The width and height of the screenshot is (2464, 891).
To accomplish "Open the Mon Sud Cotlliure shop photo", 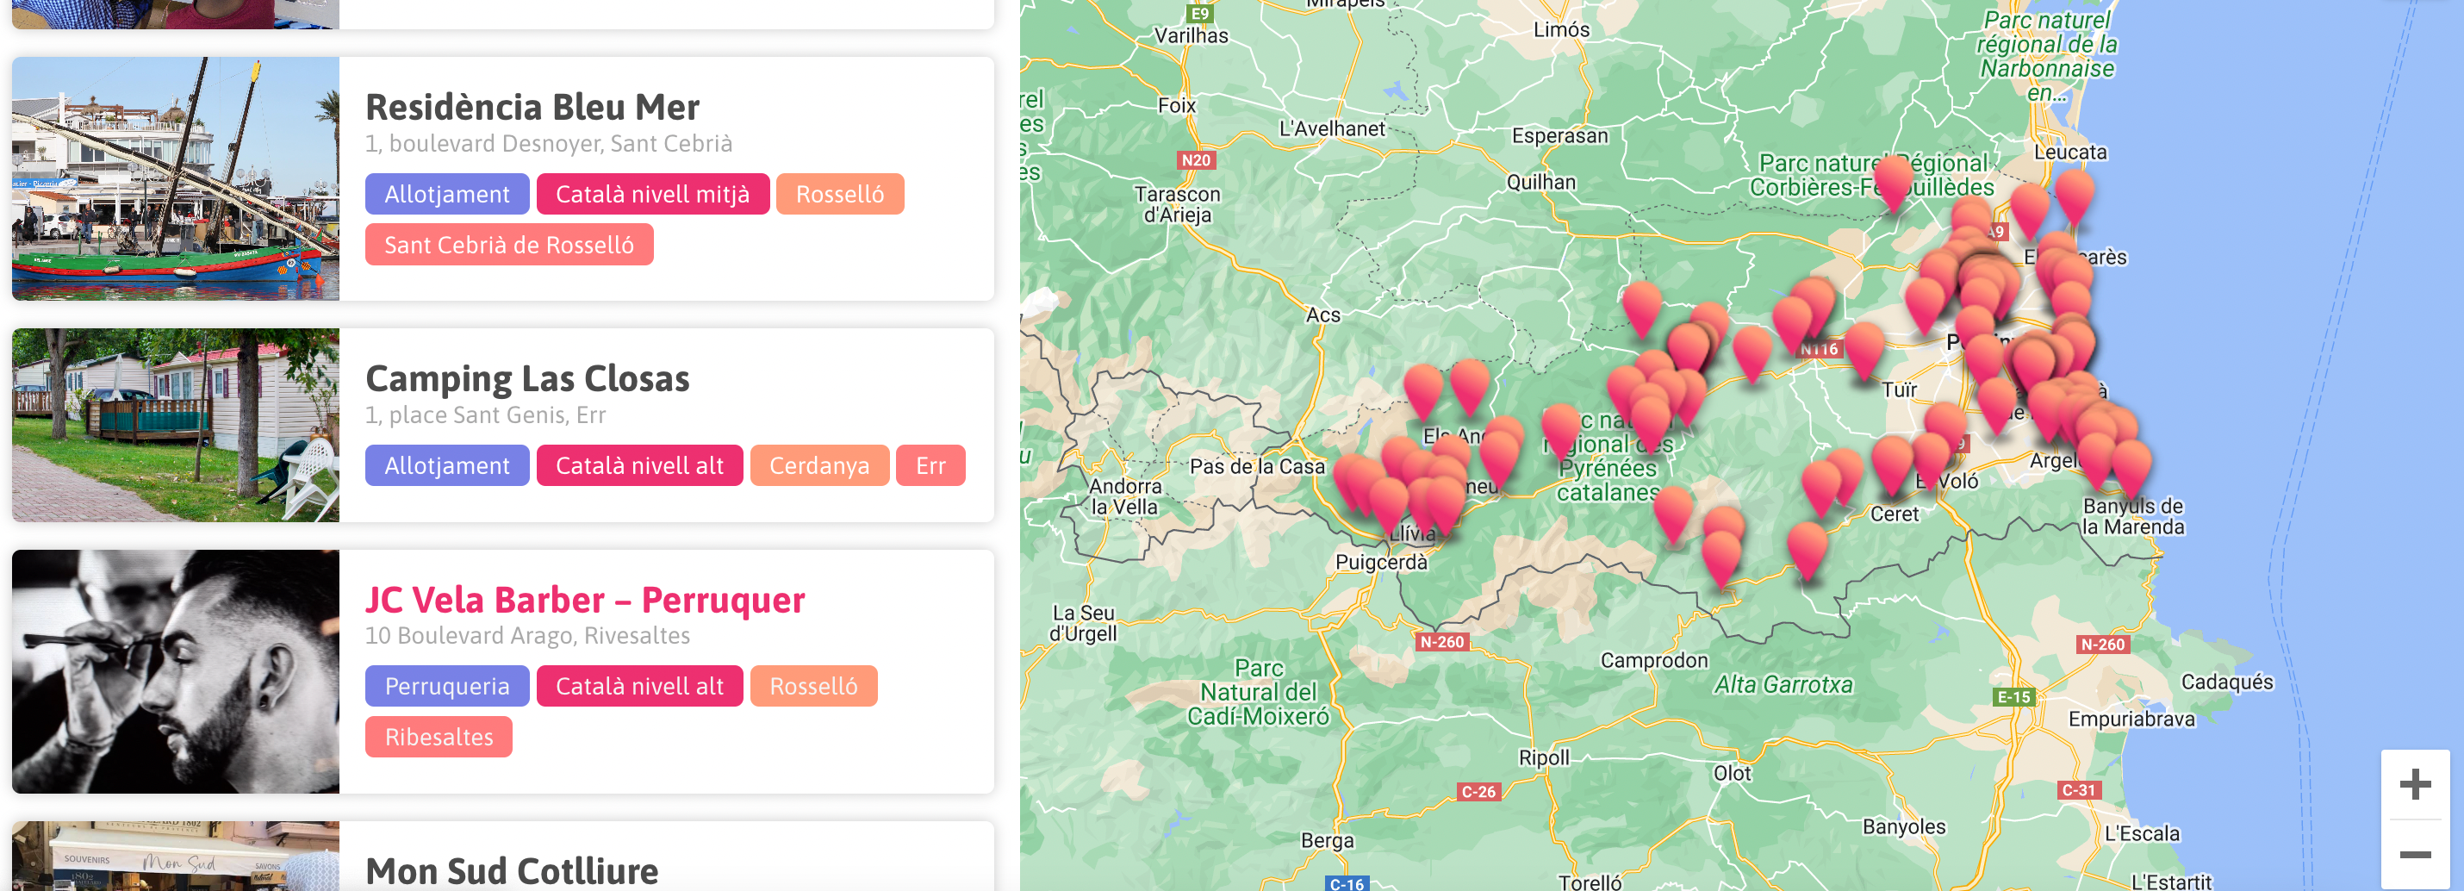I will pos(175,856).
